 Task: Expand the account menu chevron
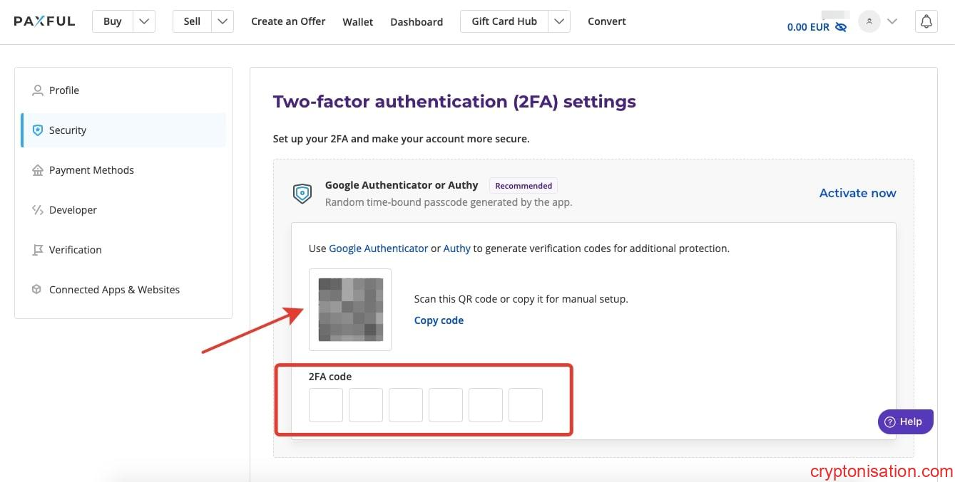click(x=892, y=22)
